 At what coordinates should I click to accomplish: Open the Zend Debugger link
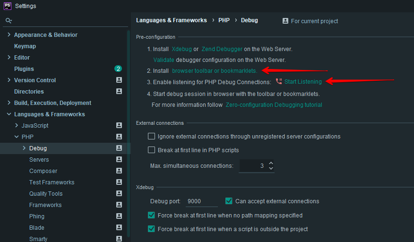pyautogui.click(x=222, y=49)
